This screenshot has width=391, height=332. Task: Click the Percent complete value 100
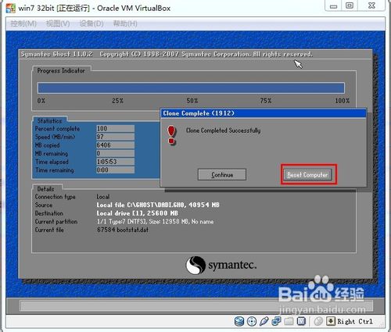pos(115,129)
